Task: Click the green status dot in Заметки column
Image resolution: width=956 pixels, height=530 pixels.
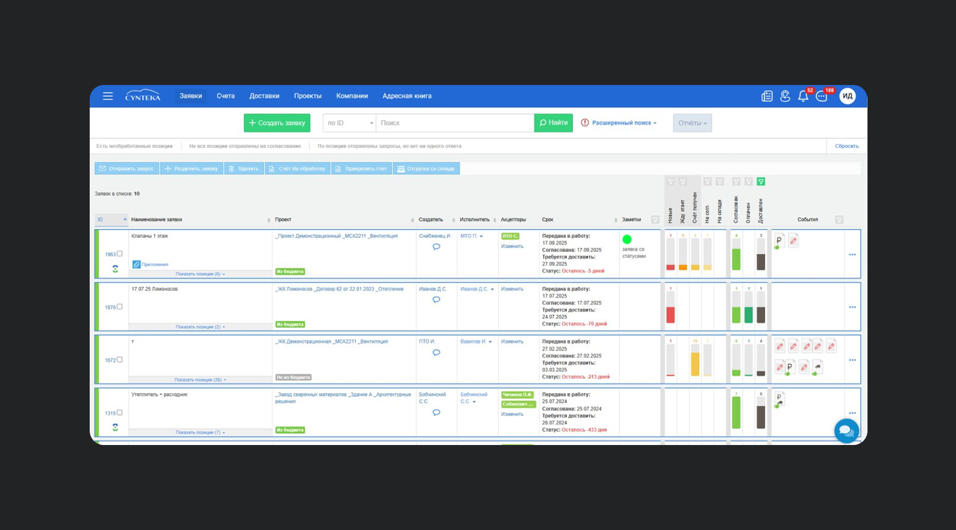Action: tap(627, 239)
